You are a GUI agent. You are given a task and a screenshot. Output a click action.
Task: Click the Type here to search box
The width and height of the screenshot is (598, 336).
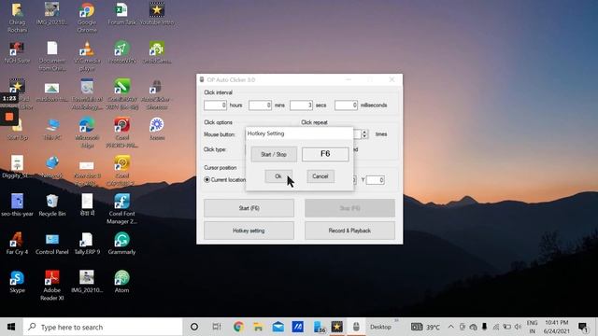[x=103, y=327]
